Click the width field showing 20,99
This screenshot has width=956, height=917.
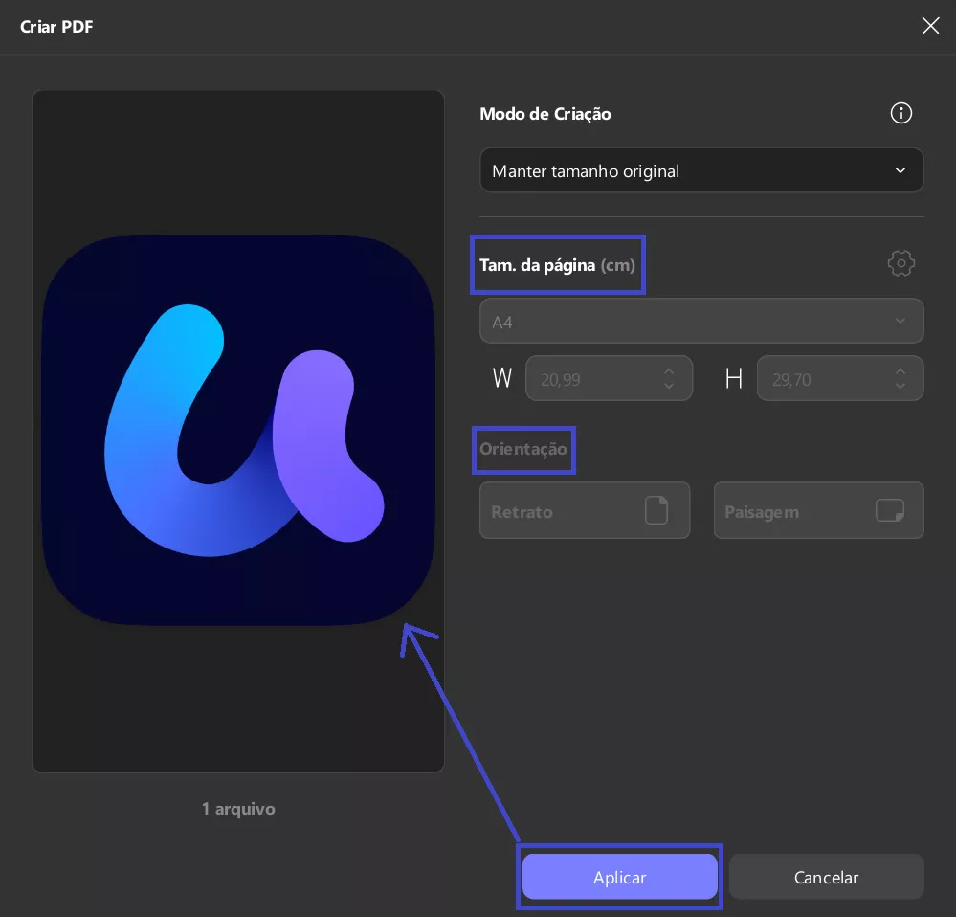[x=609, y=379]
